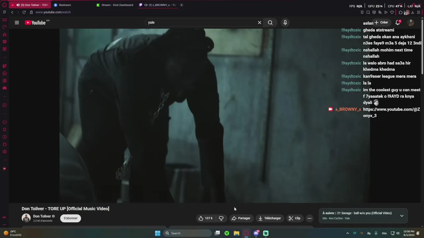Click the Windows taskbar Search box
The height and width of the screenshot is (238, 424).
[187, 233]
